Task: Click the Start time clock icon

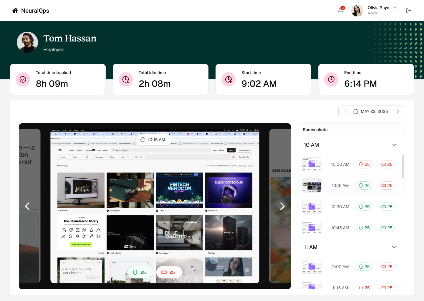Action: [x=228, y=79]
